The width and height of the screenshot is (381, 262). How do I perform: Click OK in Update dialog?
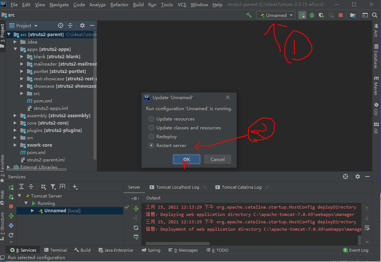point(187,159)
